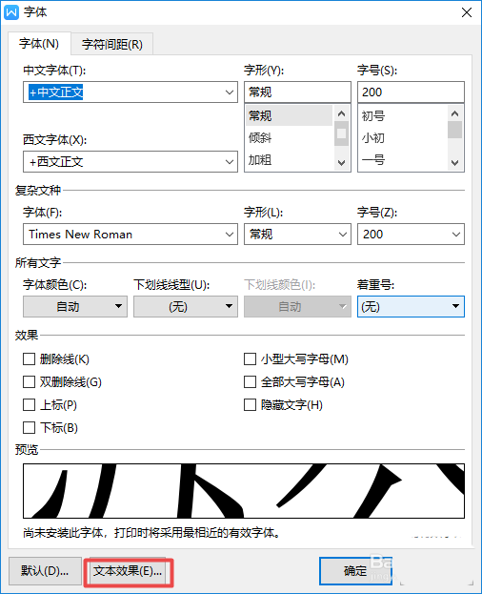The height and width of the screenshot is (594, 482).
Task: Open 文本效果(E)... text effects
Action: pos(128,571)
